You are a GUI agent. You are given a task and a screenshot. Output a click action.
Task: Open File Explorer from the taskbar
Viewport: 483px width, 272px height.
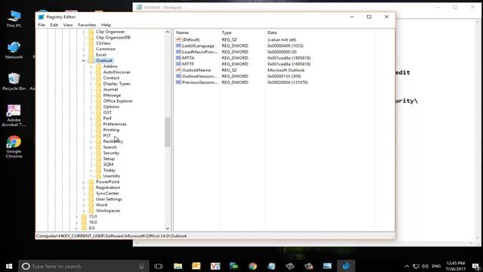(x=178, y=266)
